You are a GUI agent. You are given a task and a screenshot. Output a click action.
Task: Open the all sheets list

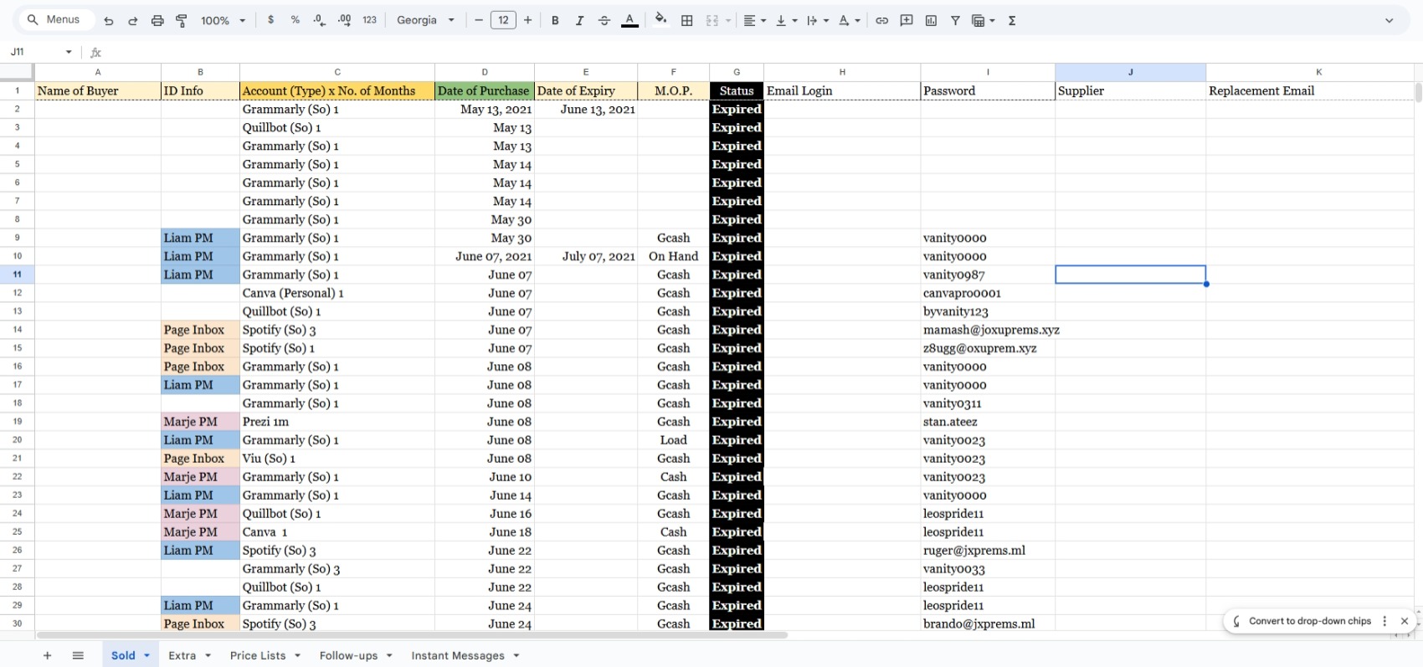click(78, 655)
